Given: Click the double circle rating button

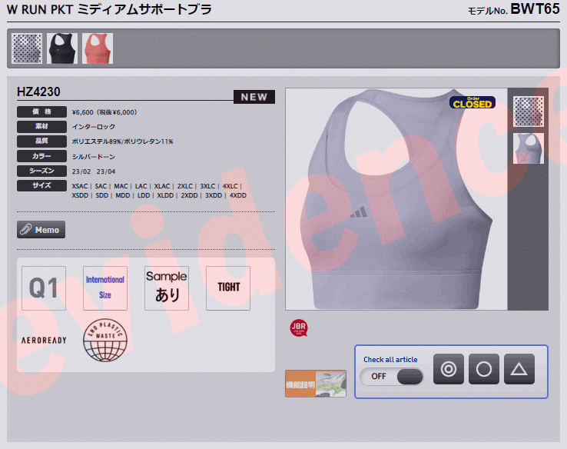Looking at the screenshot, I should [449, 369].
